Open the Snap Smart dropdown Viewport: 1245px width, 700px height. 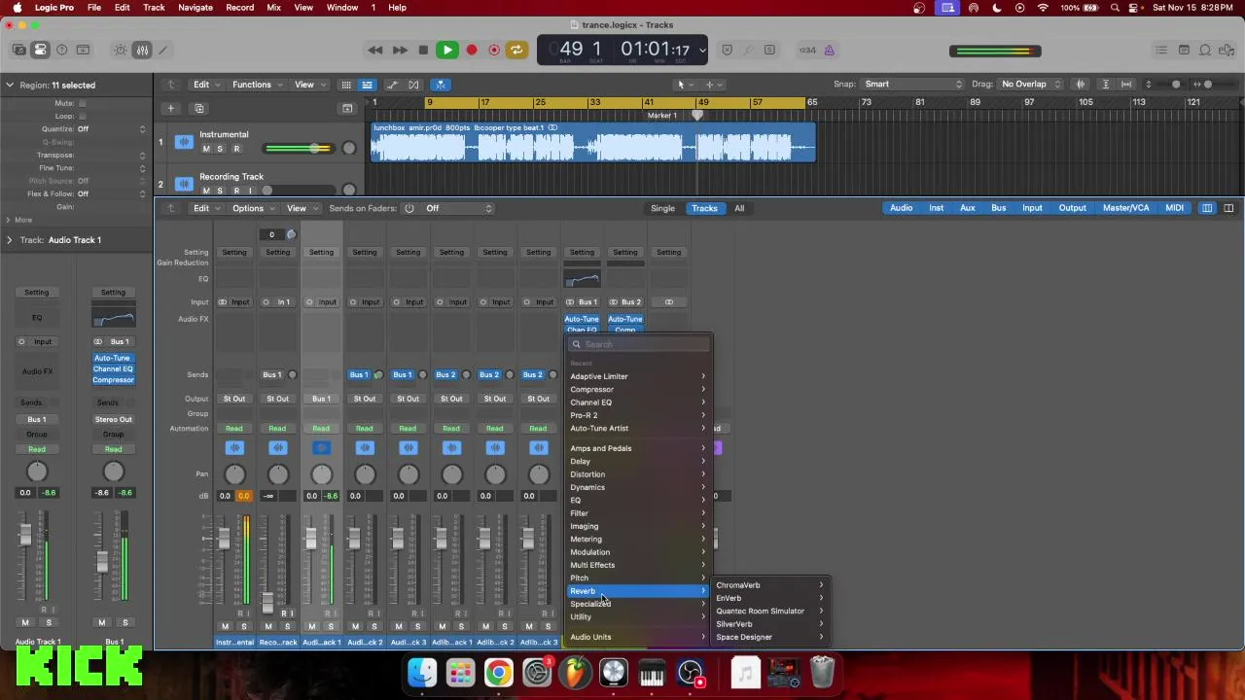pyautogui.click(x=913, y=85)
